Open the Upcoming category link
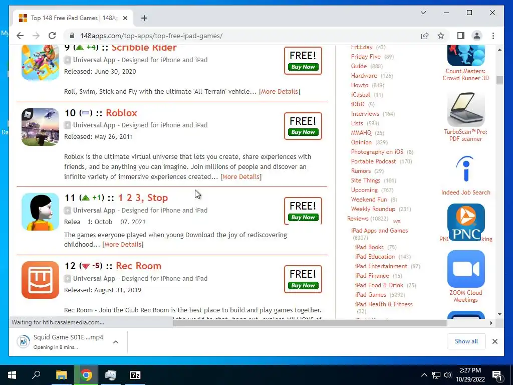The image size is (513, 385). tap(364, 189)
